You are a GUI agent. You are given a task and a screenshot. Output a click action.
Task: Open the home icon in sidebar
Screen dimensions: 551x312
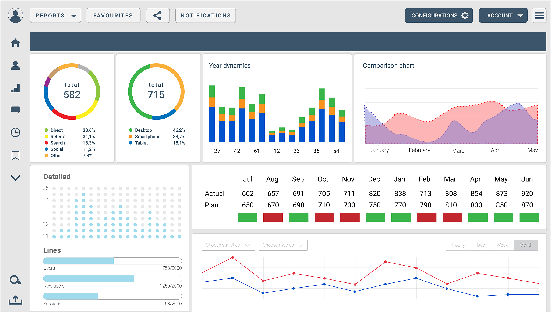point(15,43)
